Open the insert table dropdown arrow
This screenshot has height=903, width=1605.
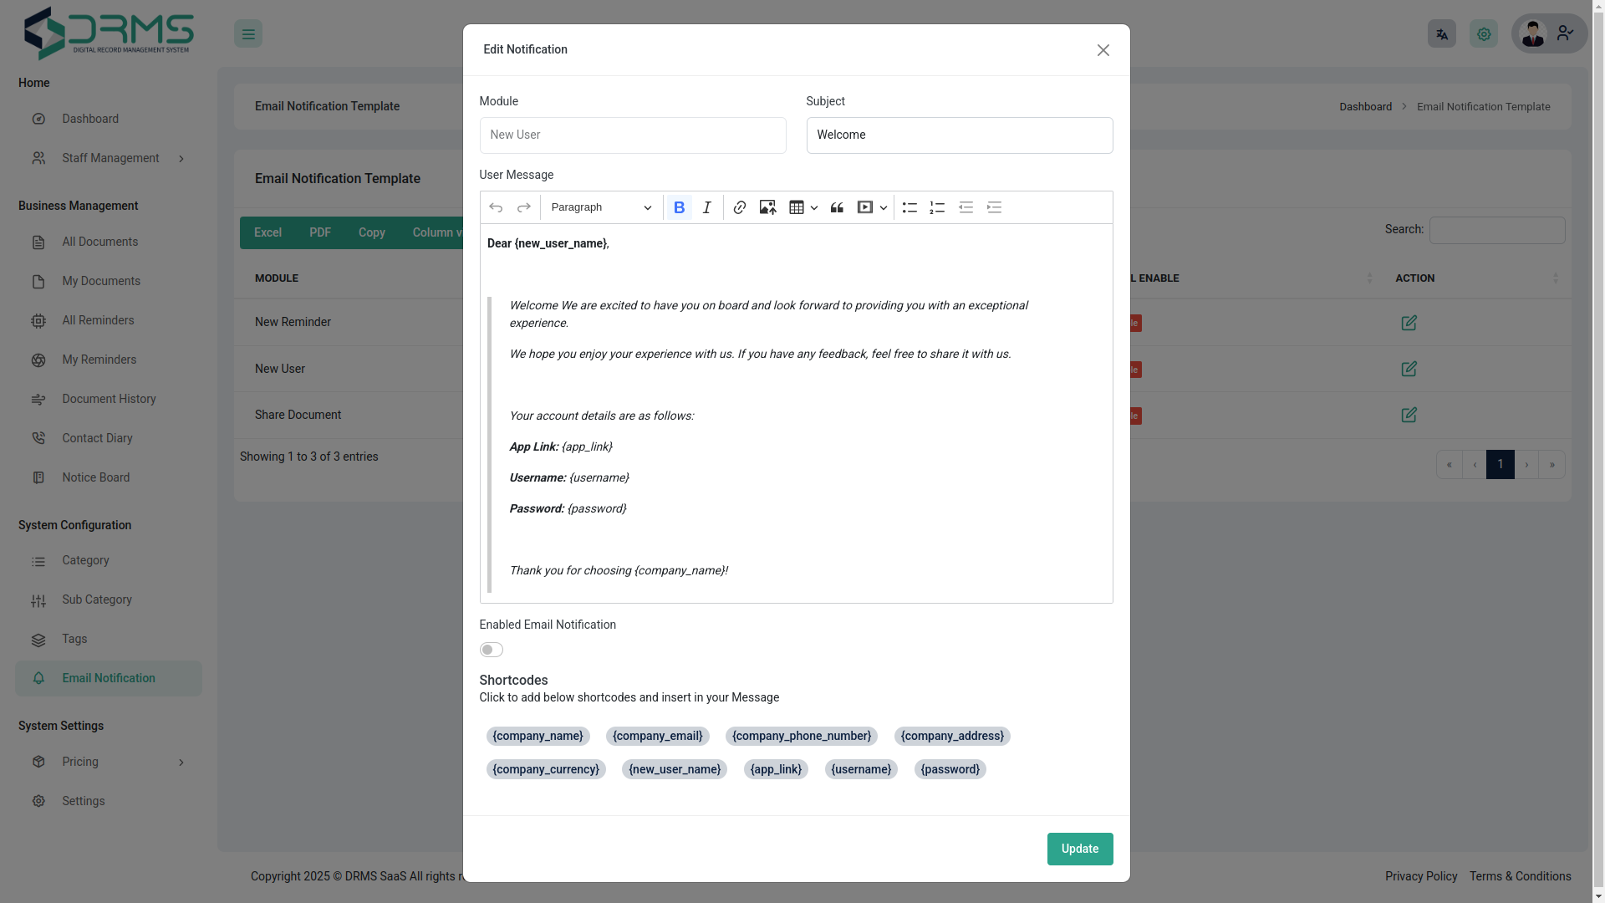click(x=813, y=207)
